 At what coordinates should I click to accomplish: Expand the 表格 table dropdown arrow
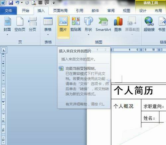(48, 34)
